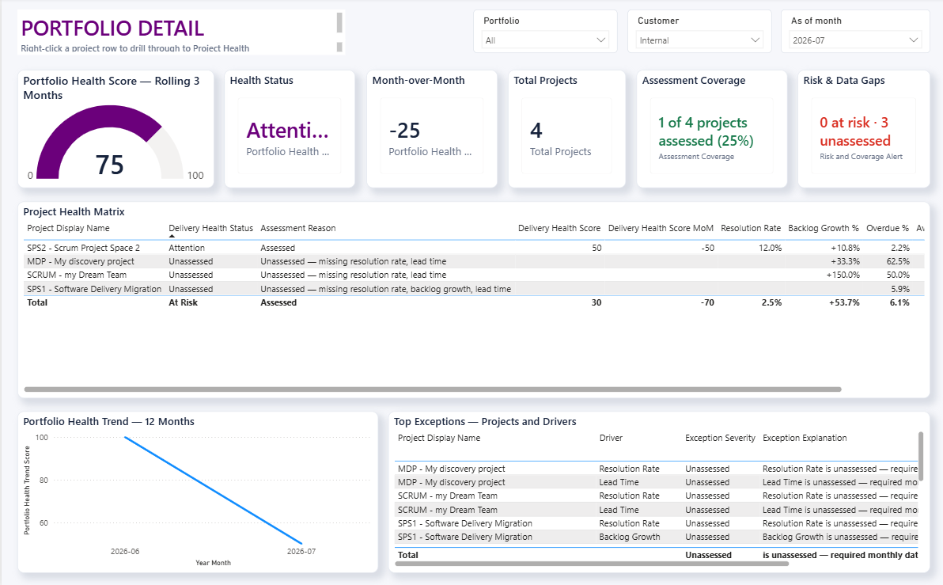
Task: Select the SCRUM - my Dream Team row
Action: coord(474,275)
